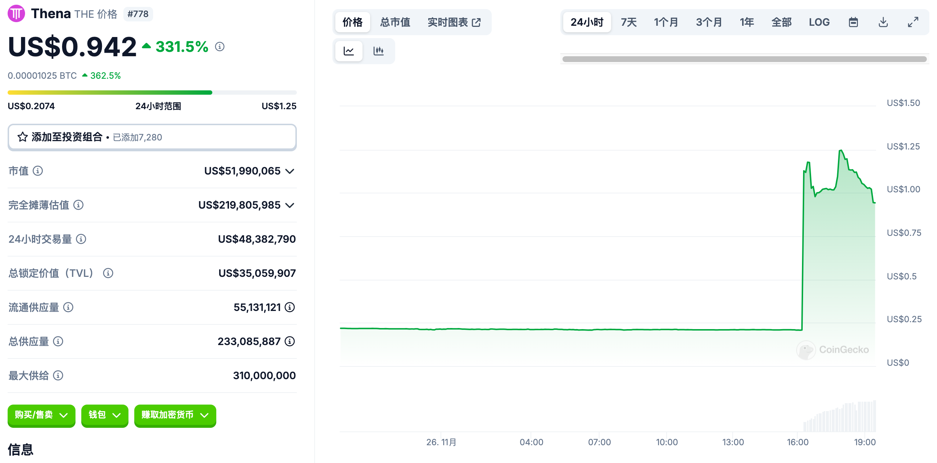Expand the chart to fullscreen
This screenshot has height=463, width=937.
pos(913,22)
